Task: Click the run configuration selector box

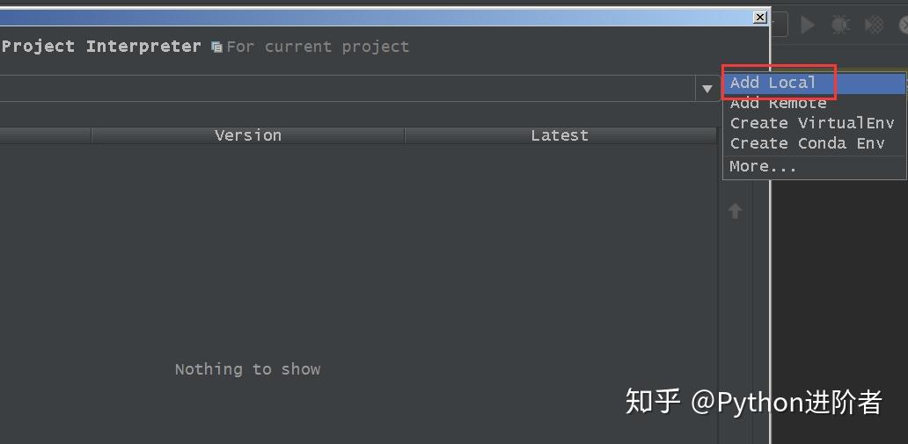Action: click(x=779, y=25)
